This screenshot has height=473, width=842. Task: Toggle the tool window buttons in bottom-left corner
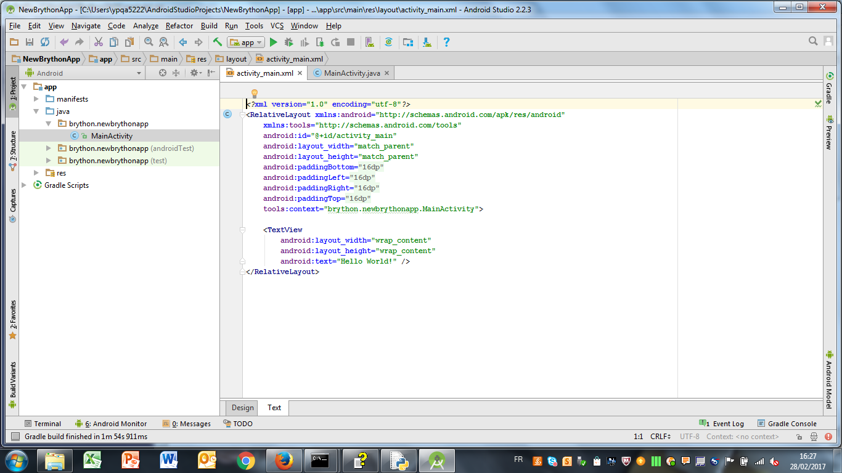click(x=14, y=437)
